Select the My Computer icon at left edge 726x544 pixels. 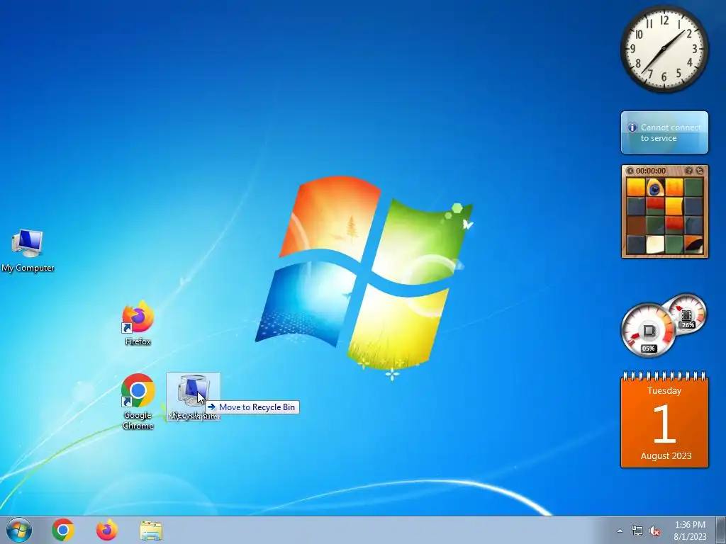pos(28,250)
